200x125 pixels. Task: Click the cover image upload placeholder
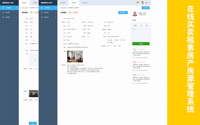point(34,59)
